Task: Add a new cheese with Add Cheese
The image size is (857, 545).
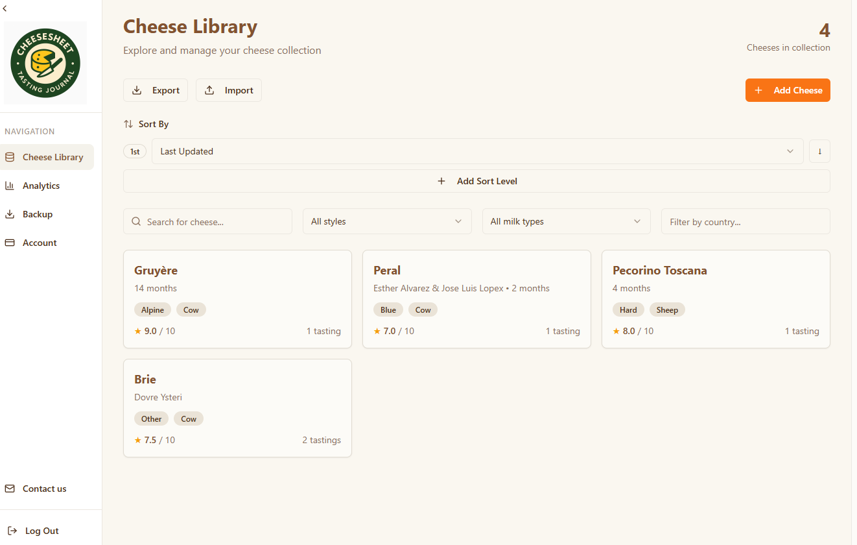Action: click(x=788, y=90)
